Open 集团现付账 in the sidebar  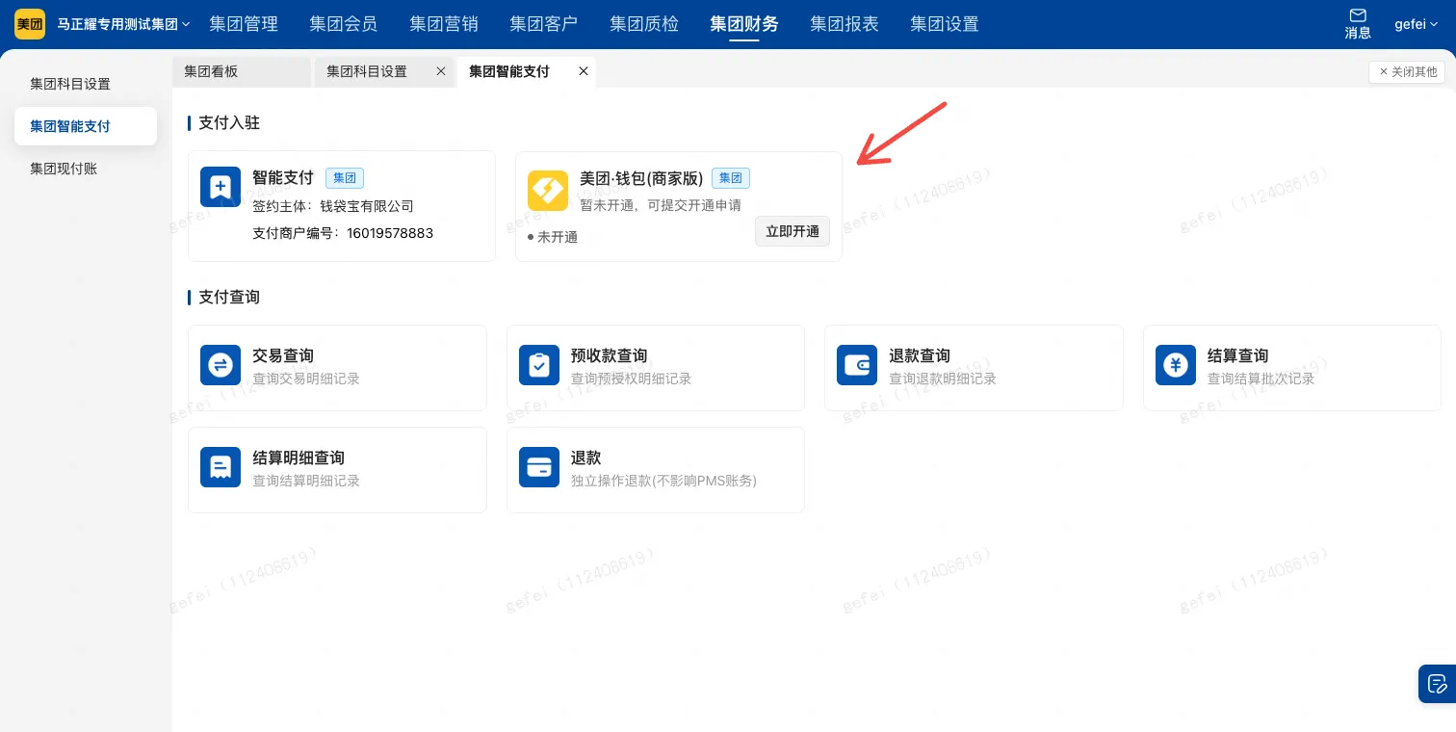click(64, 169)
